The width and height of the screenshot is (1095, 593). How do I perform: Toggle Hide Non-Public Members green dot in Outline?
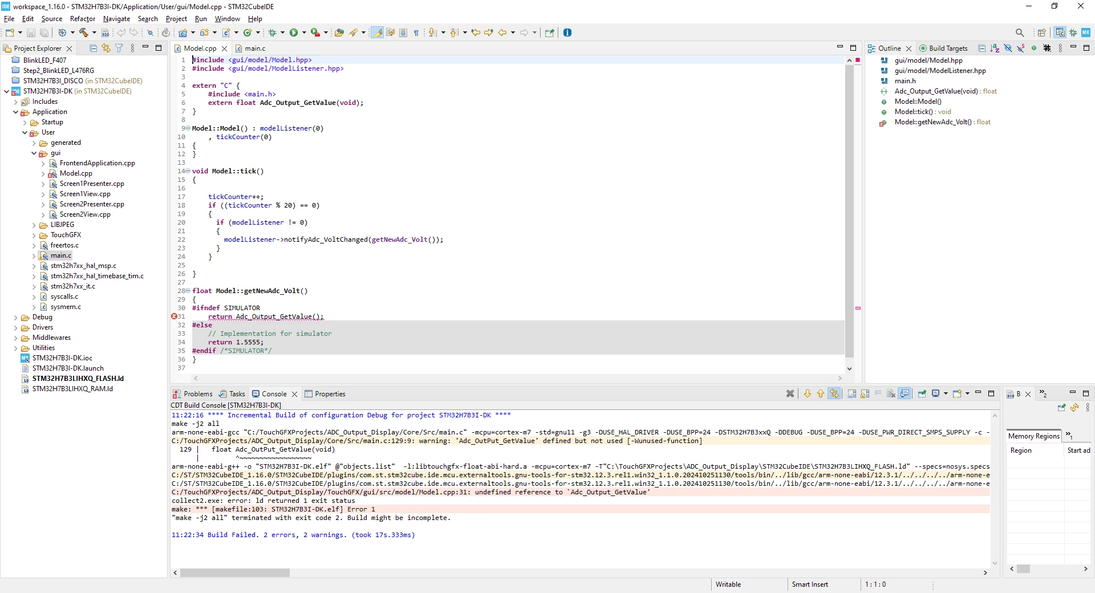tap(1034, 48)
